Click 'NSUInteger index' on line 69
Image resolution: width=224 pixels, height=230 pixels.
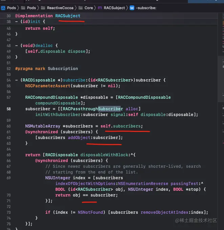point(65,178)
